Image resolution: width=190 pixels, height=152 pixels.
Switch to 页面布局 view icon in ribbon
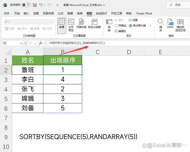pos(81,23)
